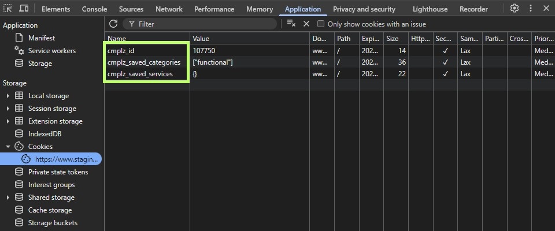The width and height of the screenshot is (555, 231).
Task: Switch to the Console tab
Action: click(94, 9)
